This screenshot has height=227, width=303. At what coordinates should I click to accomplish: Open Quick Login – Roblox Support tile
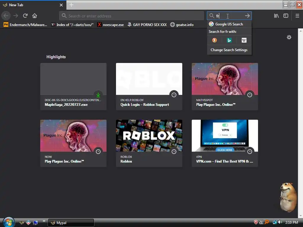point(149,87)
